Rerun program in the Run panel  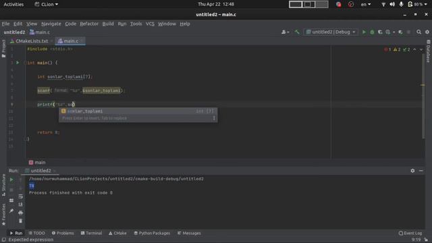click(x=11, y=180)
